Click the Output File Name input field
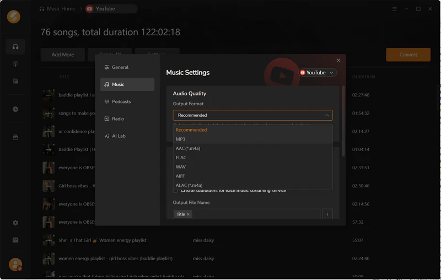 (247, 214)
